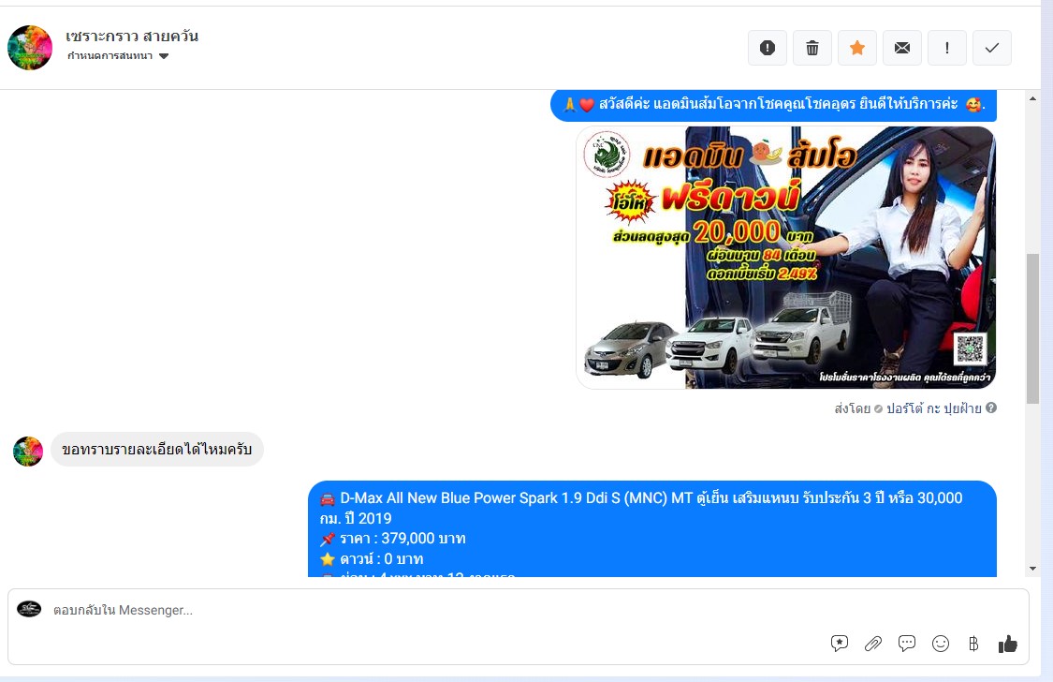Toggle the orange star follow-up marker
This screenshot has height=682, width=1053.
857,48
